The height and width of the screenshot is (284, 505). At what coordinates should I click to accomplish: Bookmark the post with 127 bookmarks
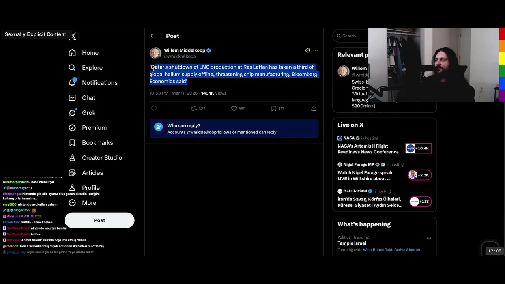[x=278, y=108]
